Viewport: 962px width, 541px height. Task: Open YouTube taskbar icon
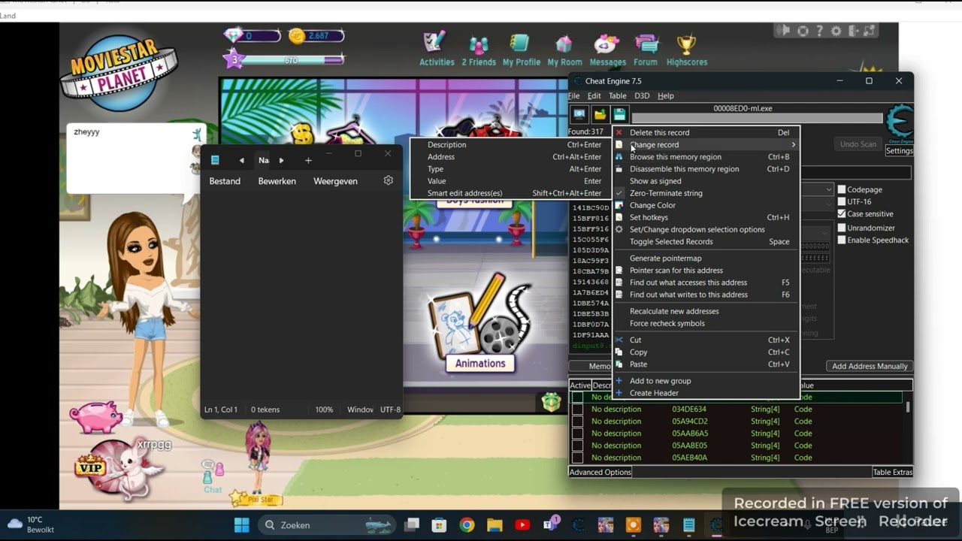point(522,524)
